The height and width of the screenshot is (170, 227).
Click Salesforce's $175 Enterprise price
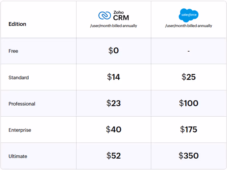[x=189, y=129]
